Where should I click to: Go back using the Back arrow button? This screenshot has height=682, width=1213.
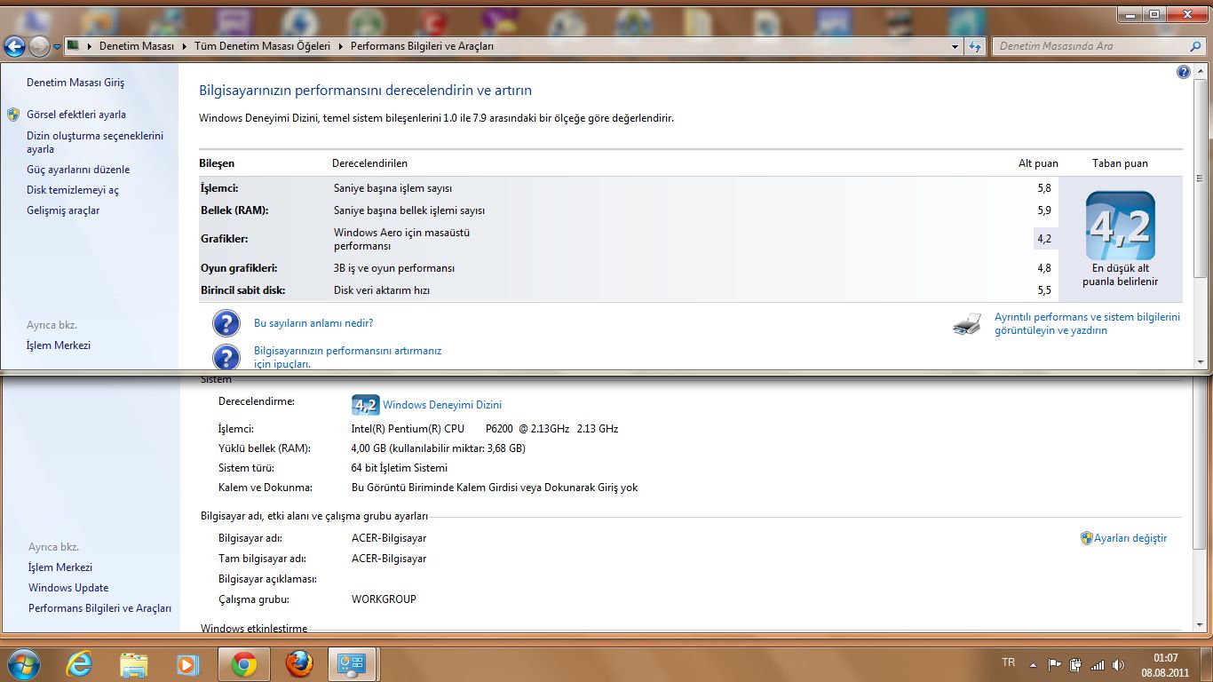(14, 46)
